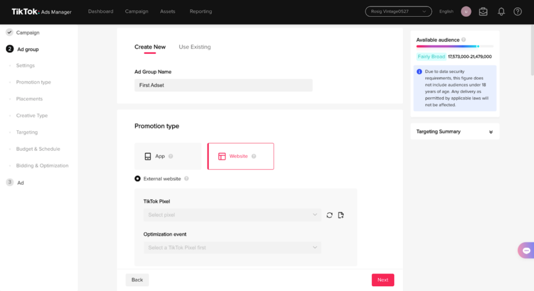Open the Rosig Vintage0527 account dropdown
The width and height of the screenshot is (534, 291).
coord(398,11)
